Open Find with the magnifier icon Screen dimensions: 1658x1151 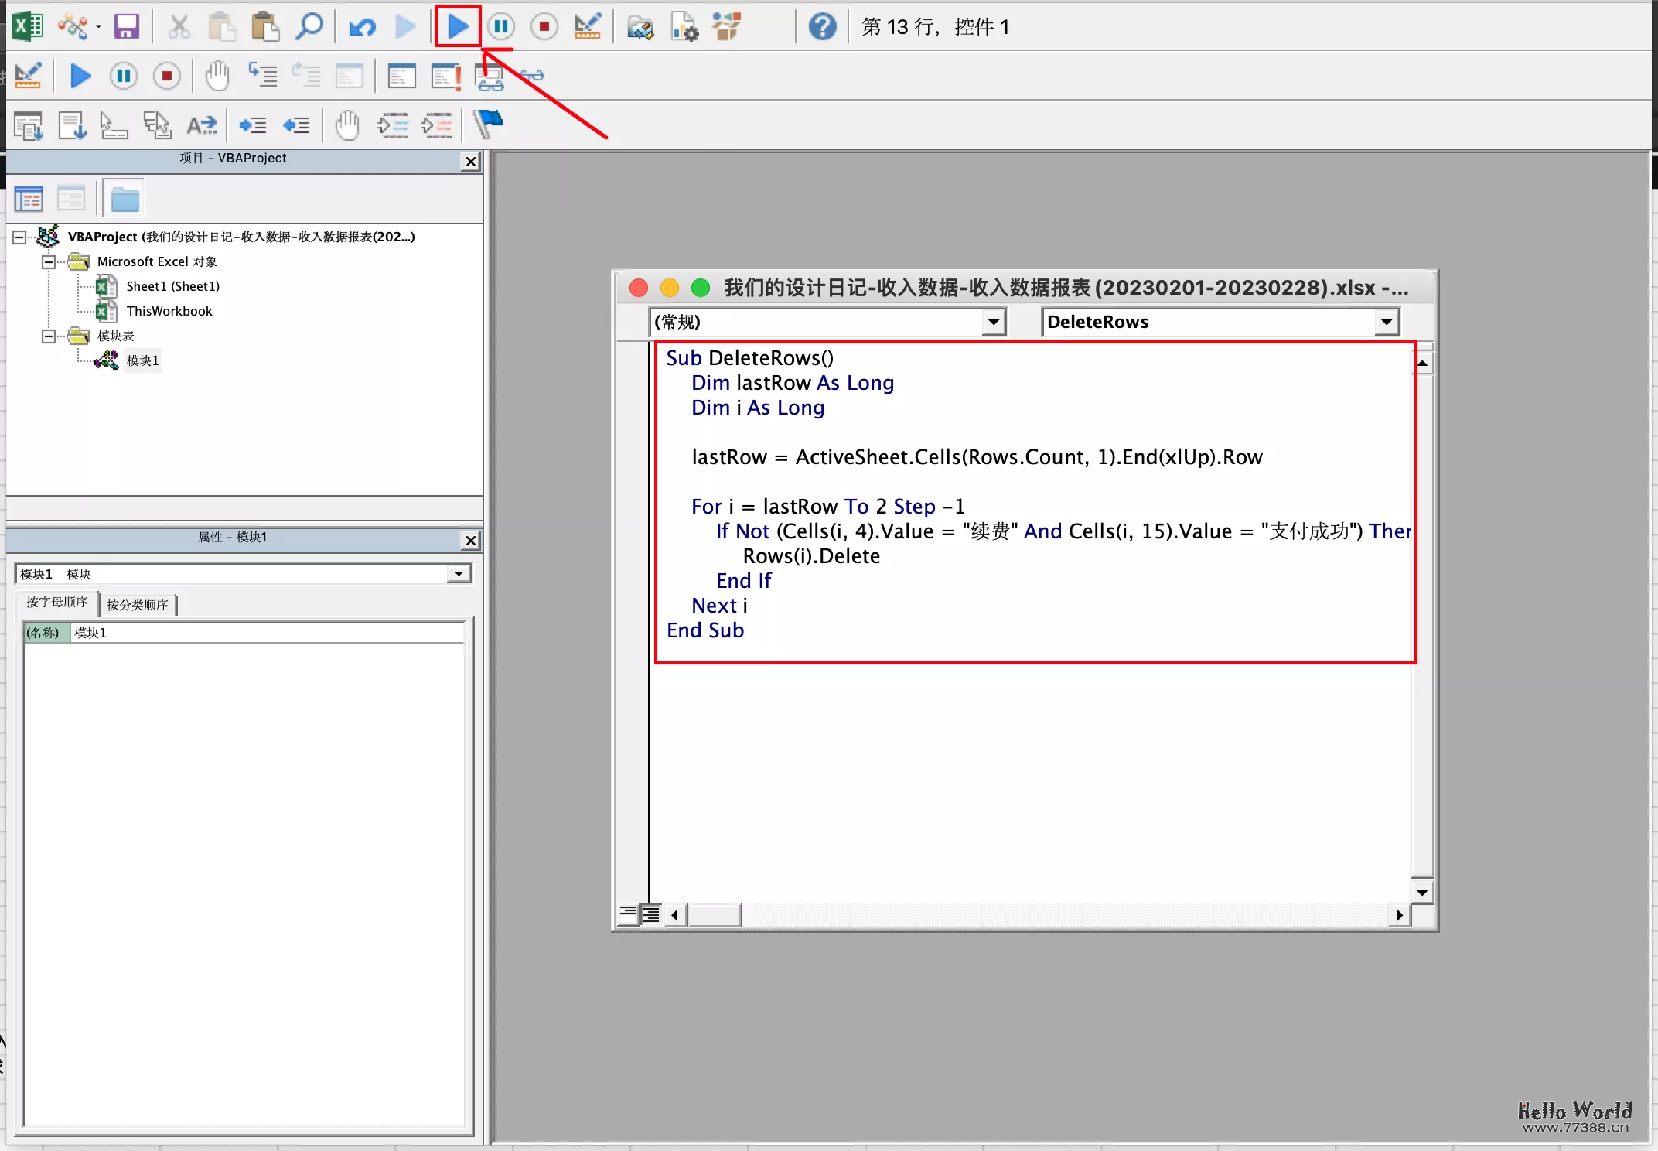pyautogui.click(x=309, y=26)
